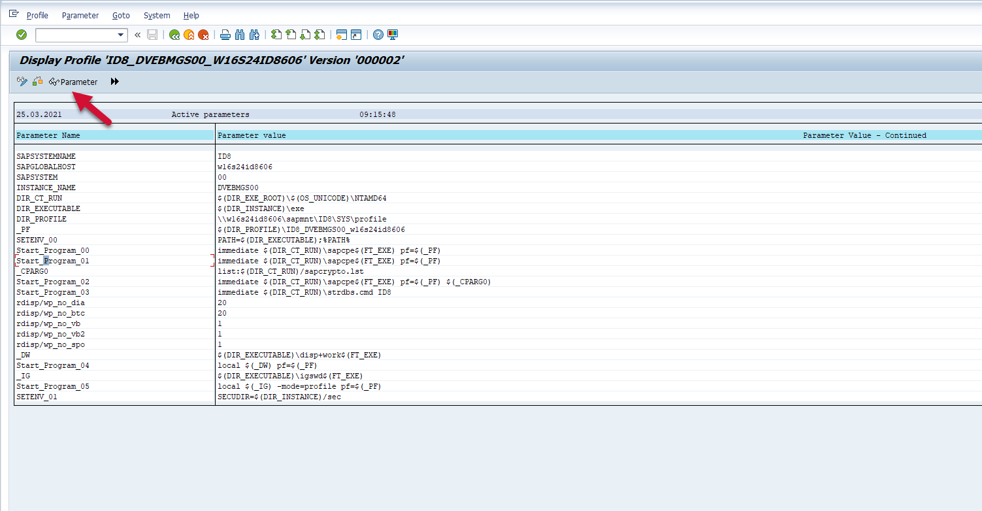Open the Help question mark icon
Viewport: 982px width, 511px height.
coord(378,35)
